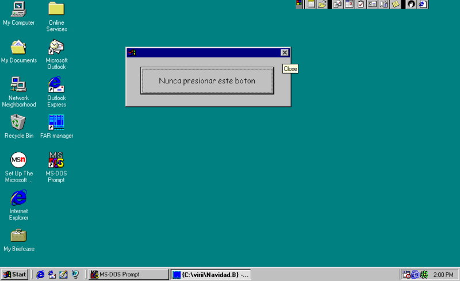
Task: Click New Message shortcut bar icon
Action: point(338,4)
